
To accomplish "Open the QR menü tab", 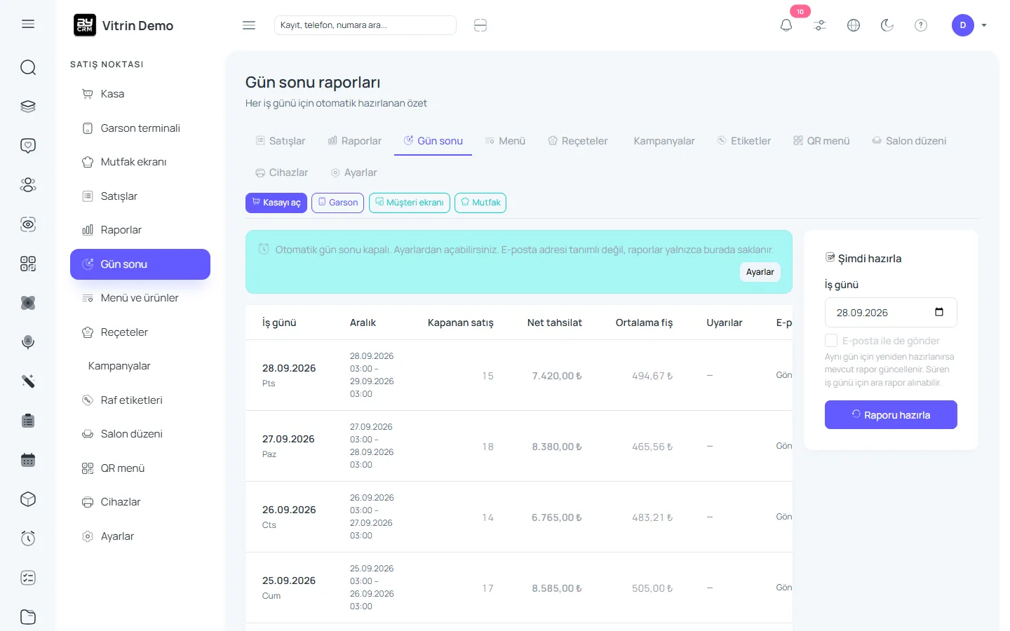I will (821, 141).
